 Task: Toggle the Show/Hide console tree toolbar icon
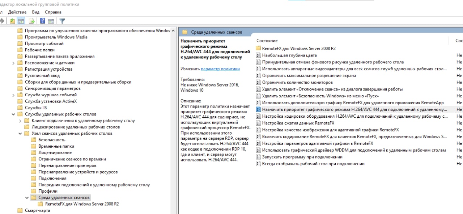[21, 21]
